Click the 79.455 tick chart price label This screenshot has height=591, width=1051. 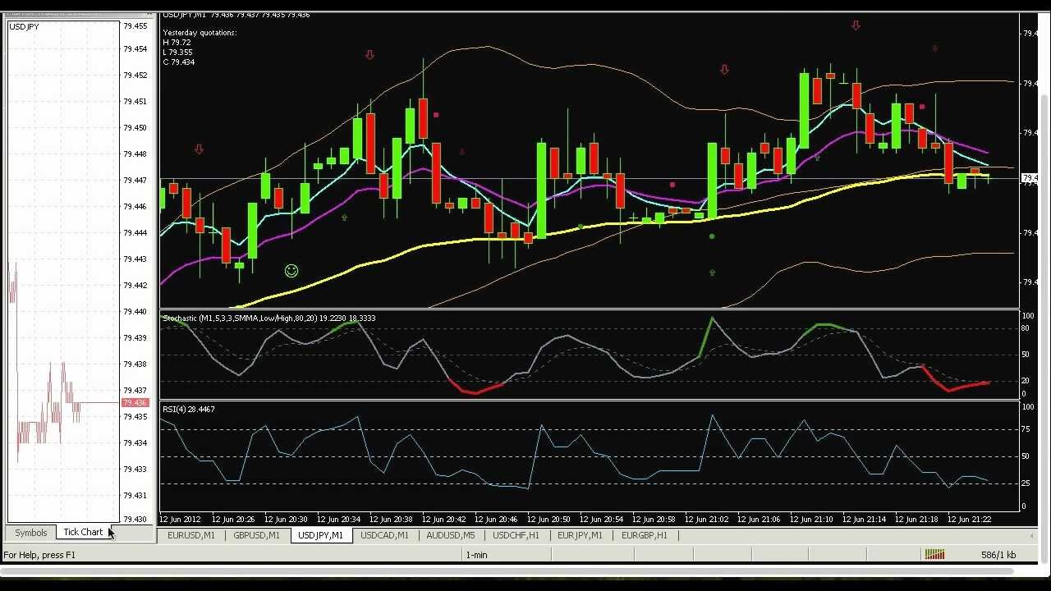(135, 26)
